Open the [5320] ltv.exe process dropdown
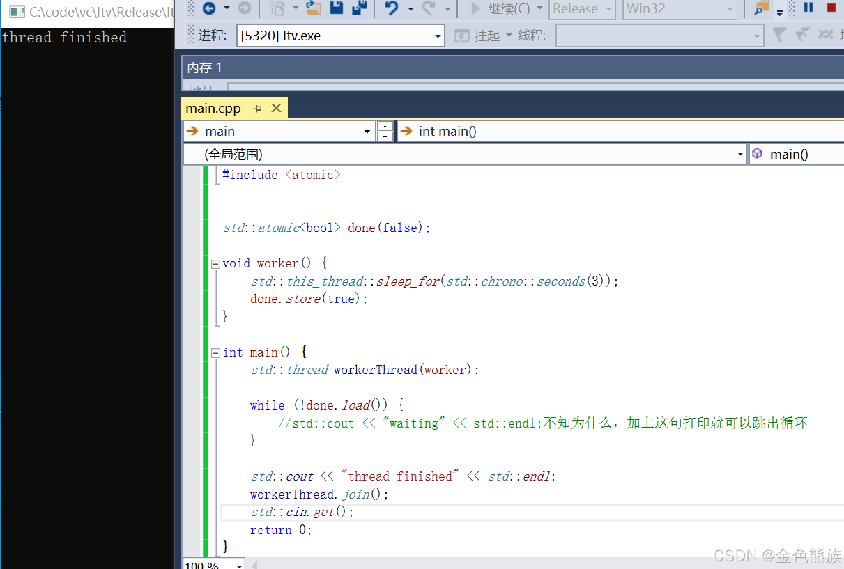The height and width of the screenshot is (569, 844). 340,36
